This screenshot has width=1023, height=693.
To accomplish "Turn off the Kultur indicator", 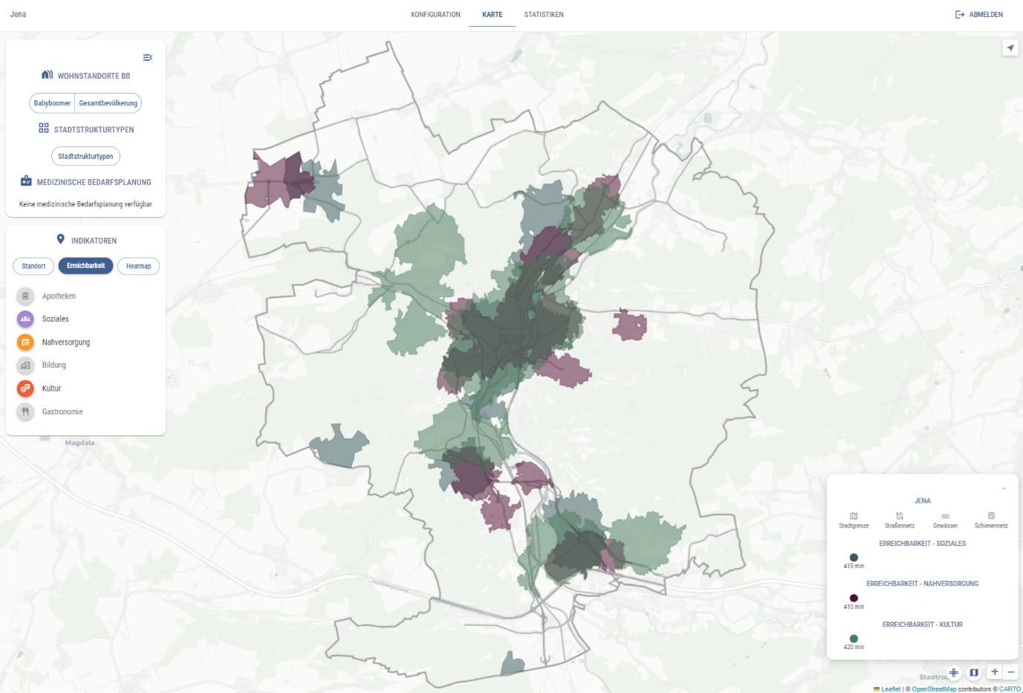I will pyautogui.click(x=26, y=388).
